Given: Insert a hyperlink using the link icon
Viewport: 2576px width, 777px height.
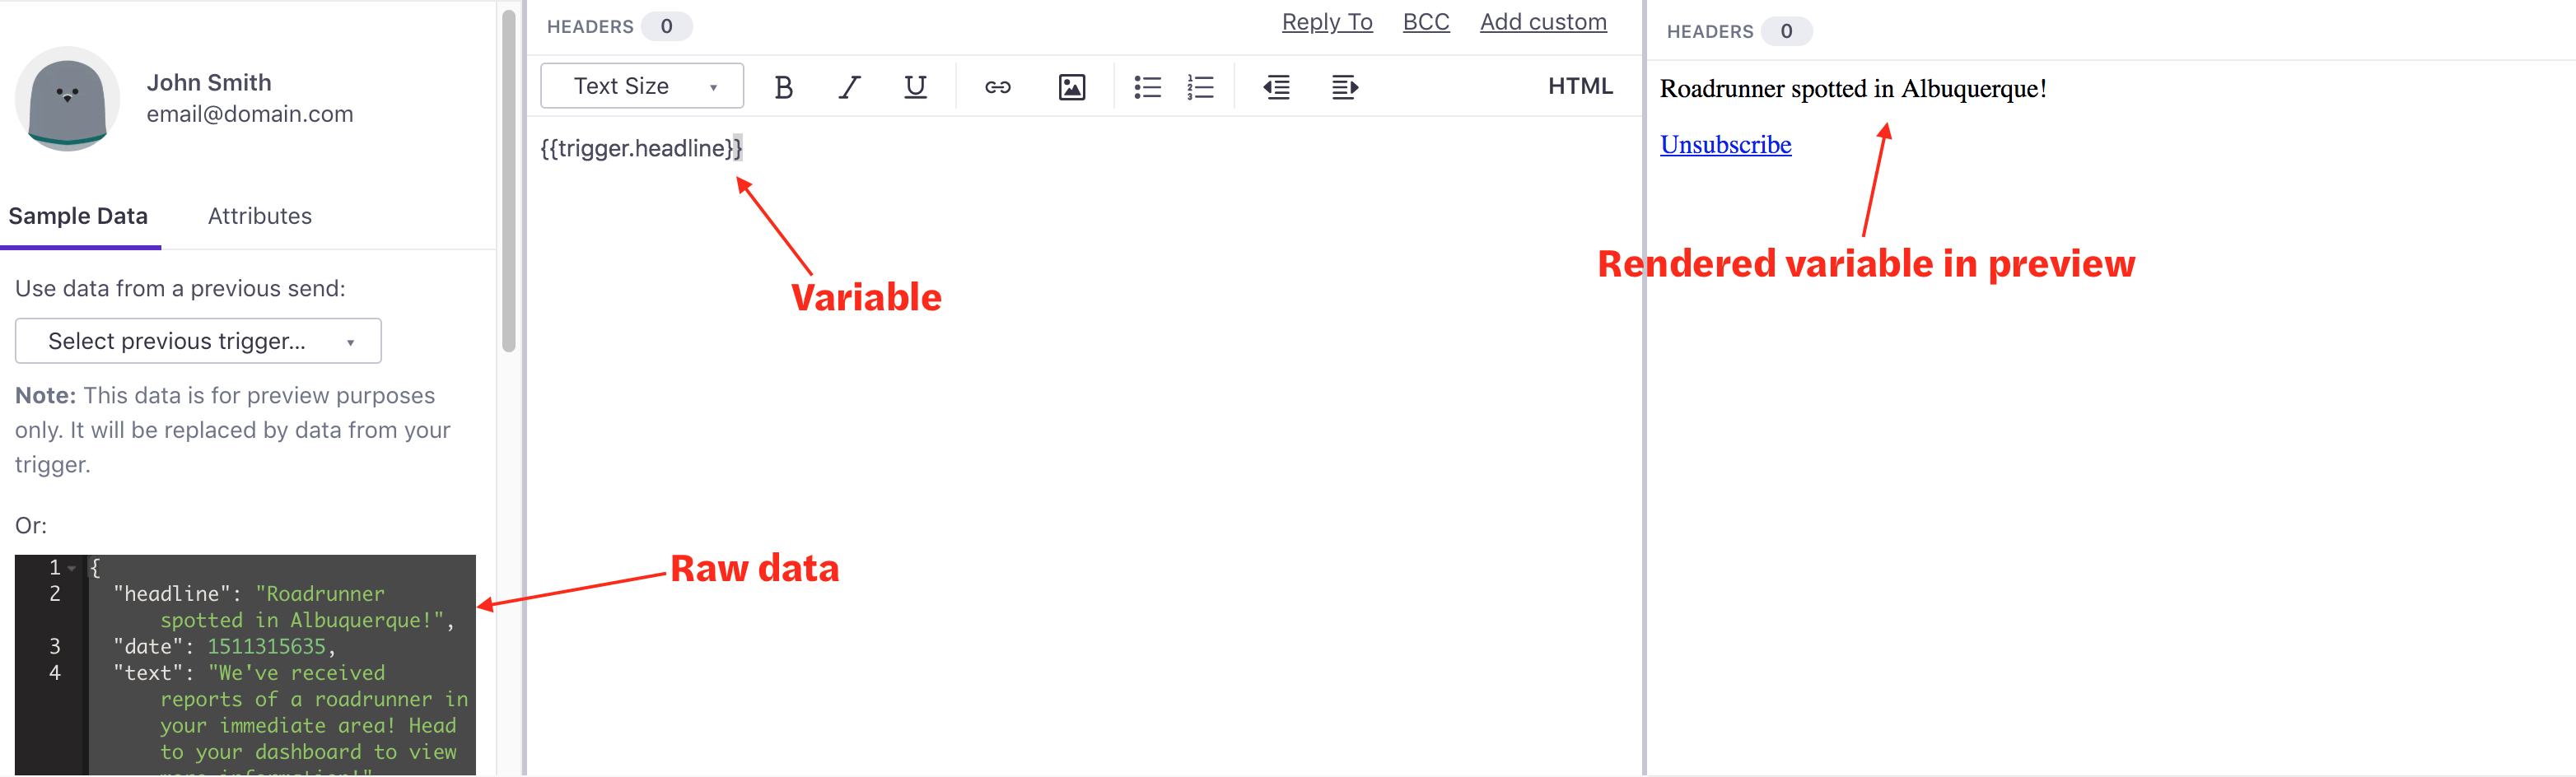Looking at the screenshot, I should (997, 86).
